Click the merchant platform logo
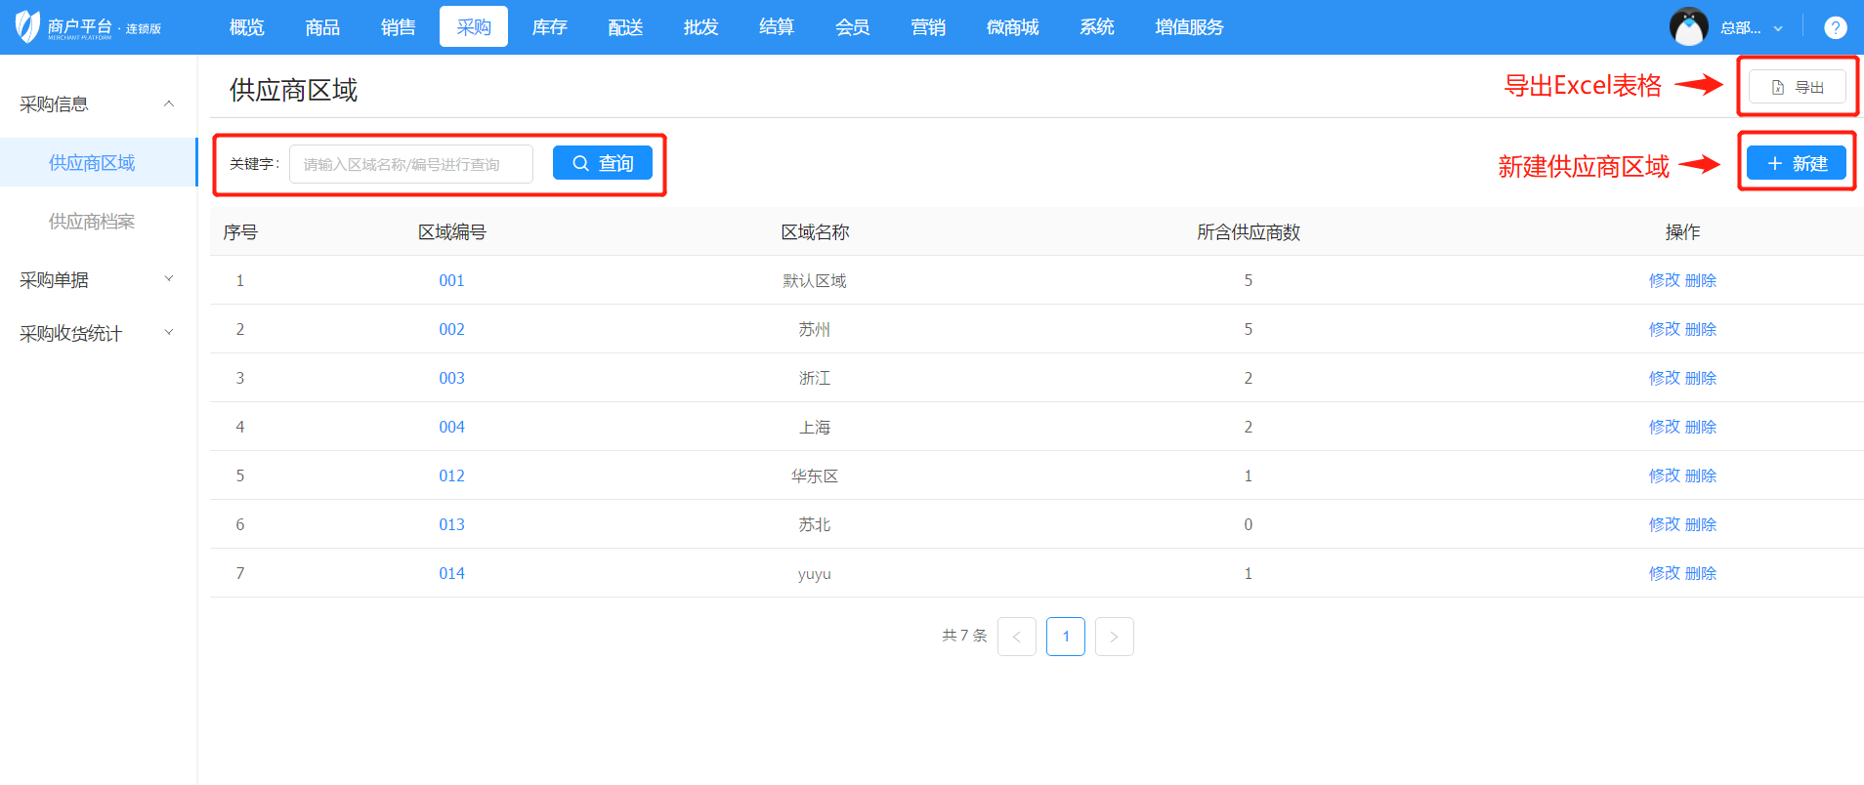 88,27
